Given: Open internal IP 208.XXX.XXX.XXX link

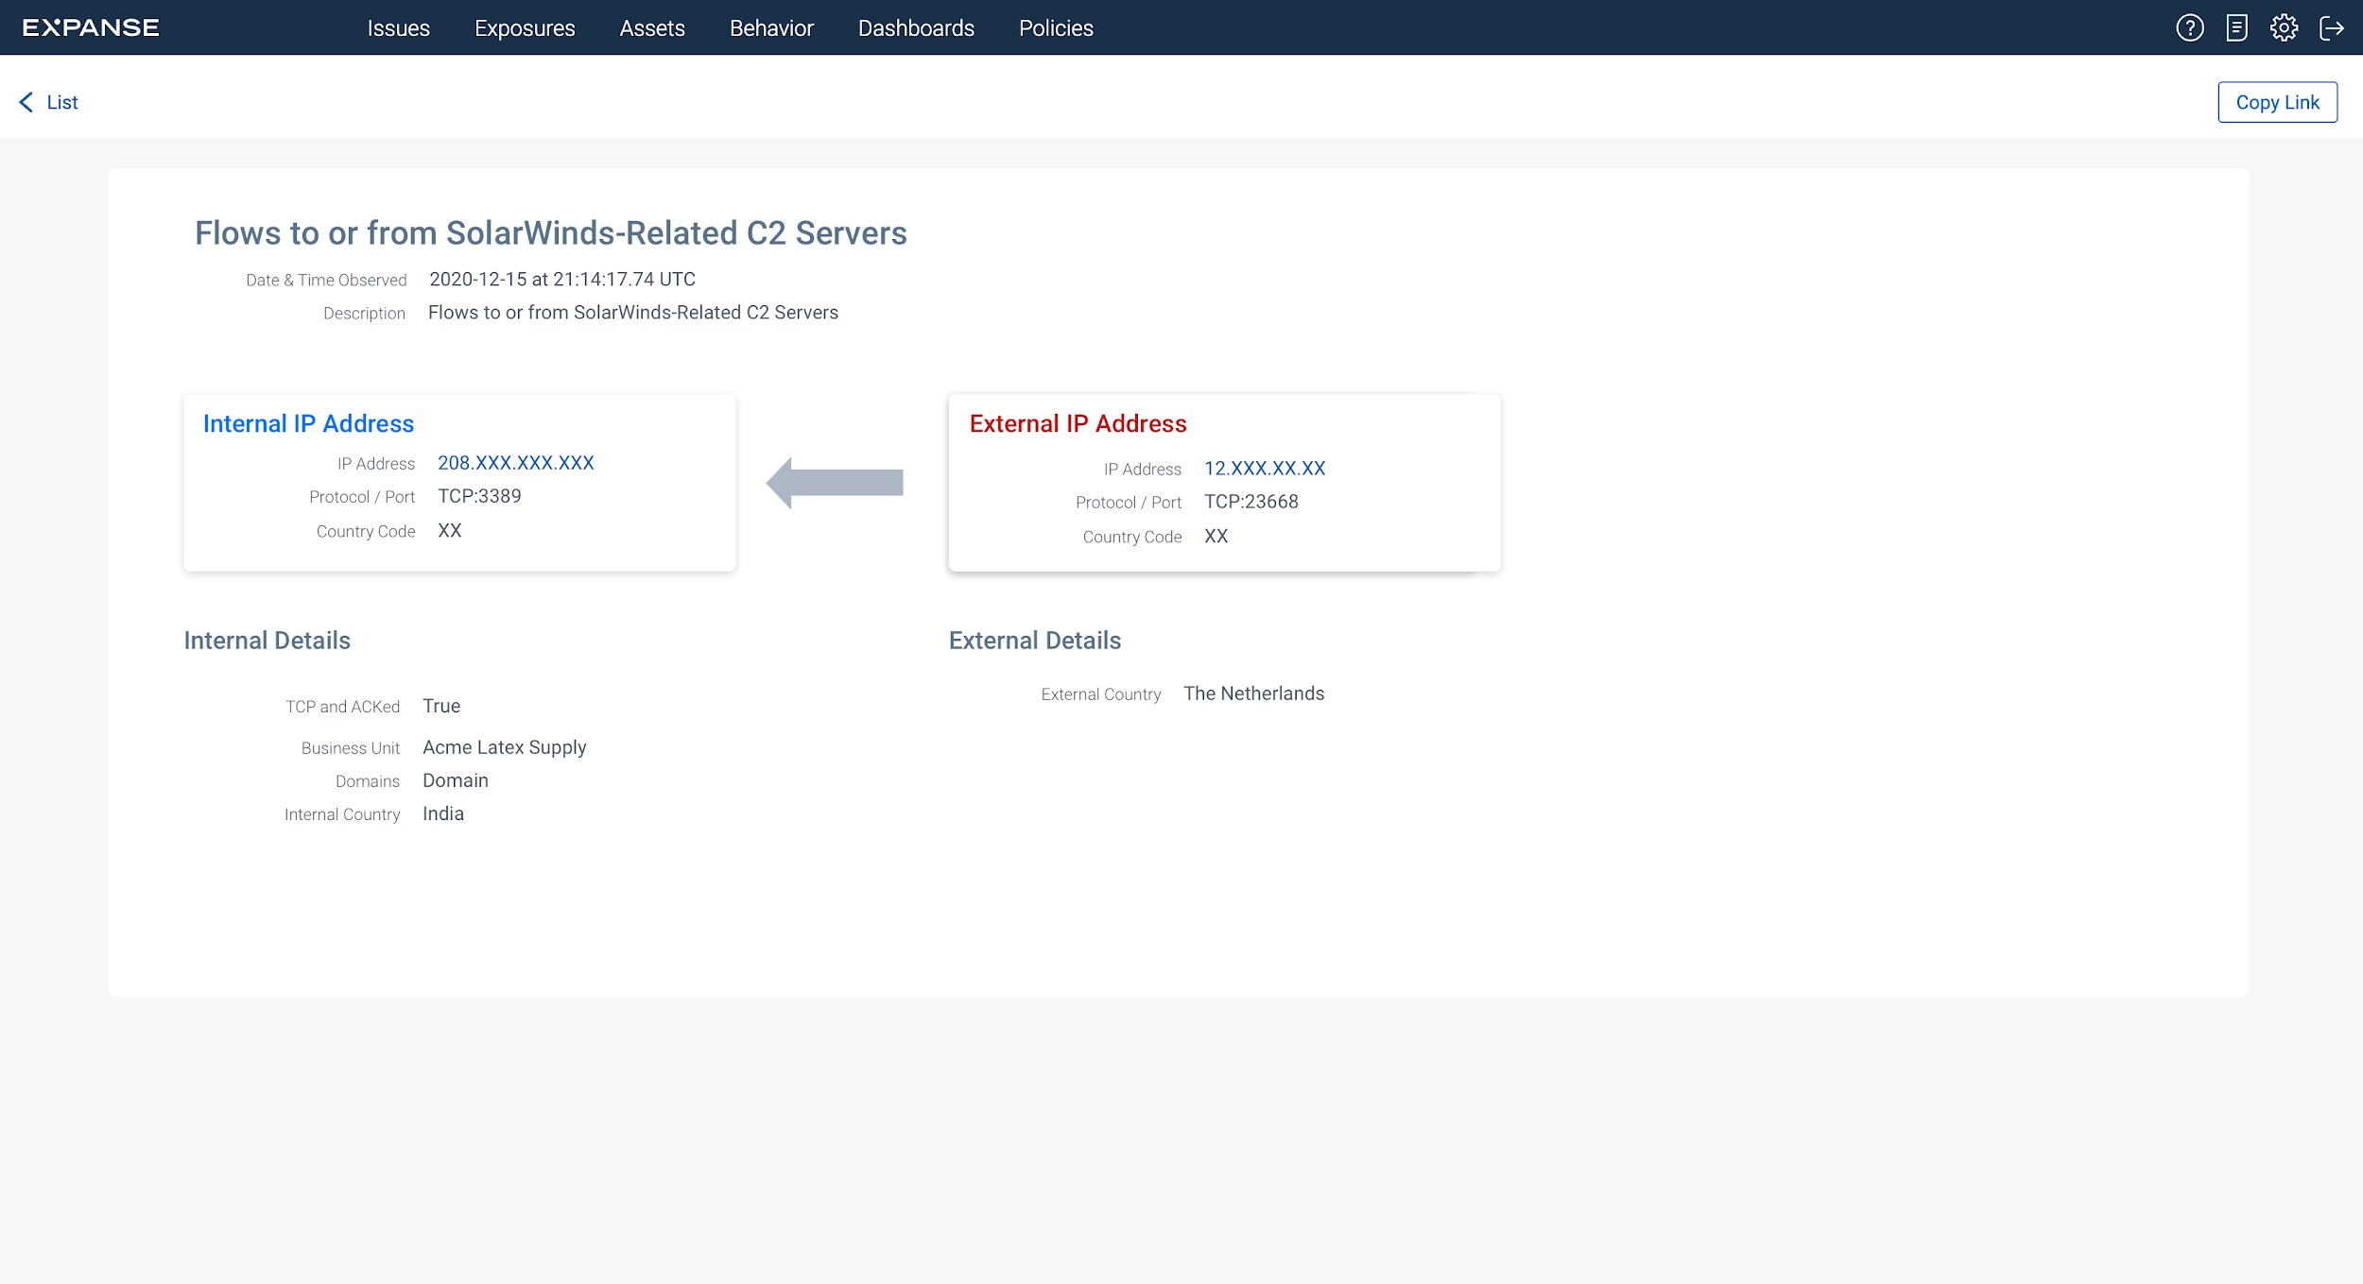Looking at the screenshot, I should (x=515, y=463).
